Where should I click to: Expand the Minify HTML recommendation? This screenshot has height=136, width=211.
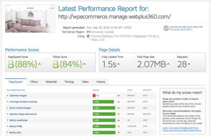[8, 126]
